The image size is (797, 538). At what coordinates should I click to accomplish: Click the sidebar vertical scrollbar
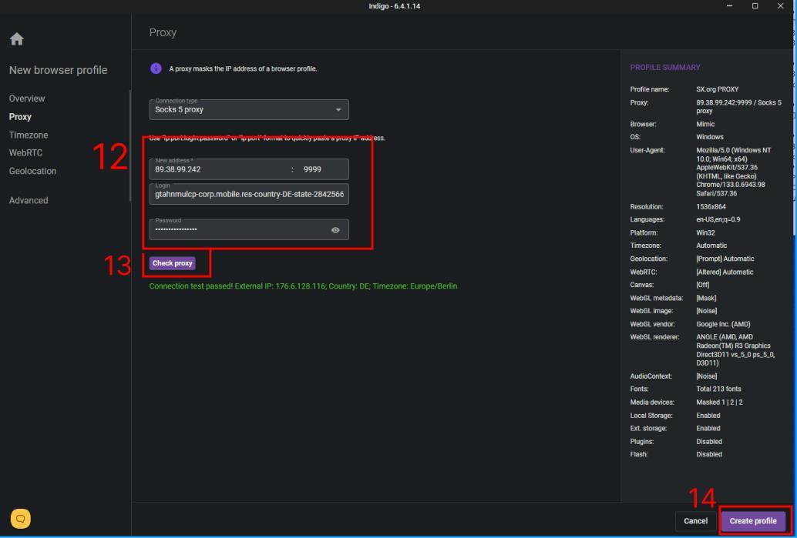129,145
